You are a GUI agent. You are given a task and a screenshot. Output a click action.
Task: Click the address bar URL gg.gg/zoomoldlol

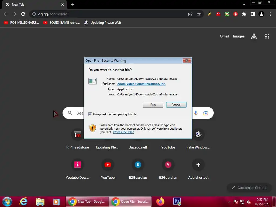pyautogui.click(x=53, y=14)
